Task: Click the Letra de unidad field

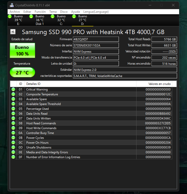Action: click(96, 64)
